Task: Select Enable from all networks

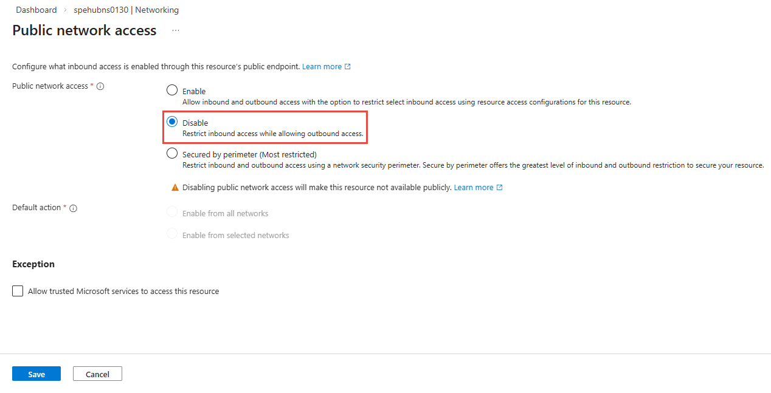Action: click(172, 213)
